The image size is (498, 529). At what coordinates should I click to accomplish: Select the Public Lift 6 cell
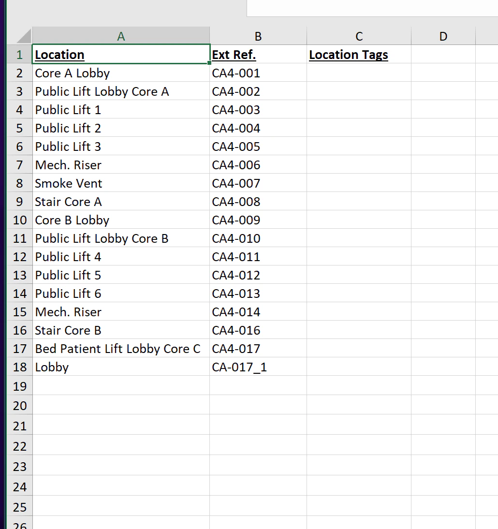[x=121, y=293]
